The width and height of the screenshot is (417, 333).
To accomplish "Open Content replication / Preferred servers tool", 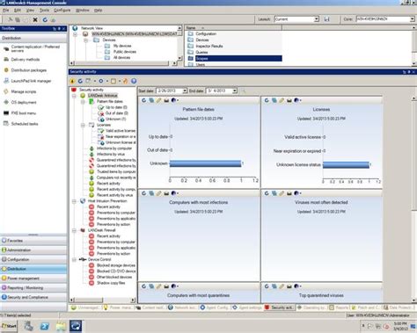I will [32, 48].
